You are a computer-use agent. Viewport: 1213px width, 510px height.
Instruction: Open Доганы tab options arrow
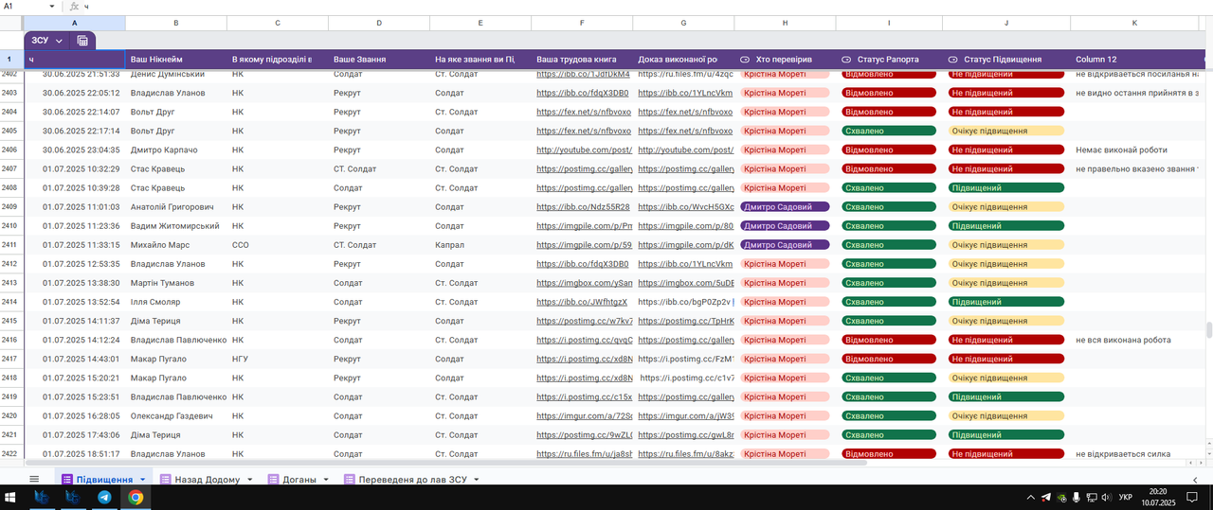tap(328, 480)
